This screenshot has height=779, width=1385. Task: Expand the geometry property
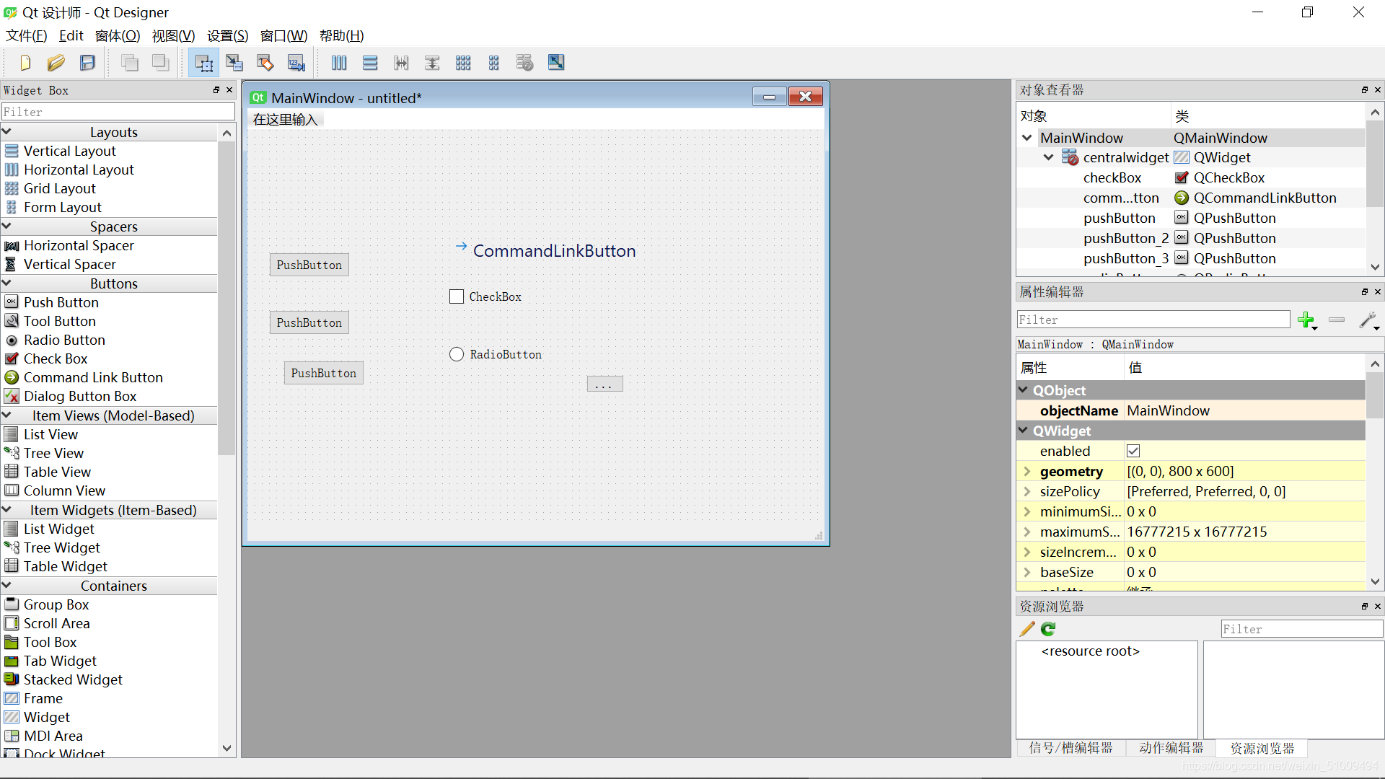pyautogui.click(x=1027, y=471)
